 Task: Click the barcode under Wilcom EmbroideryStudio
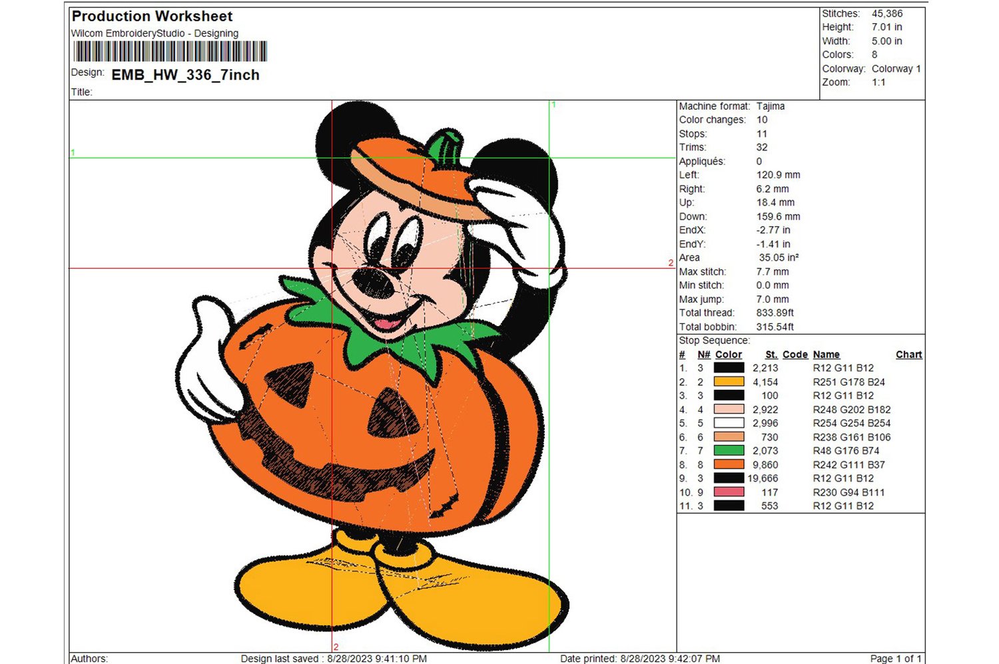[170, 52]
